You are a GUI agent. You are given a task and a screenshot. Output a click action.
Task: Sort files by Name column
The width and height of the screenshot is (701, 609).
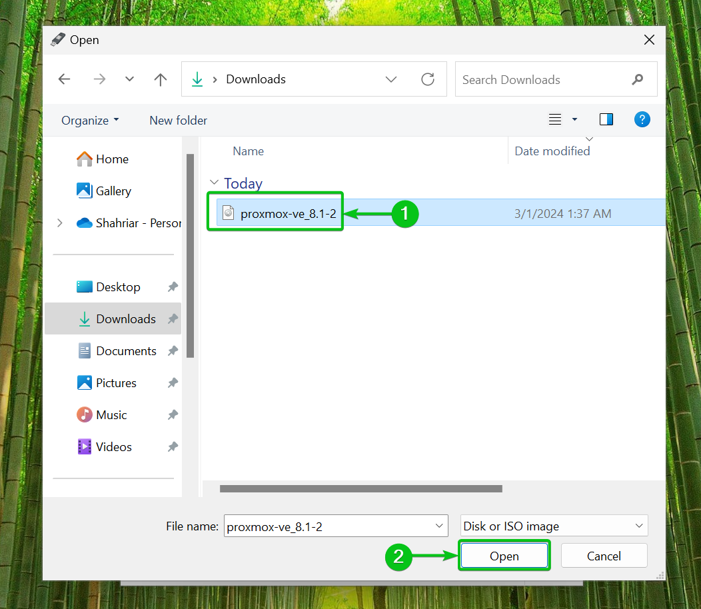pos(248,151)
